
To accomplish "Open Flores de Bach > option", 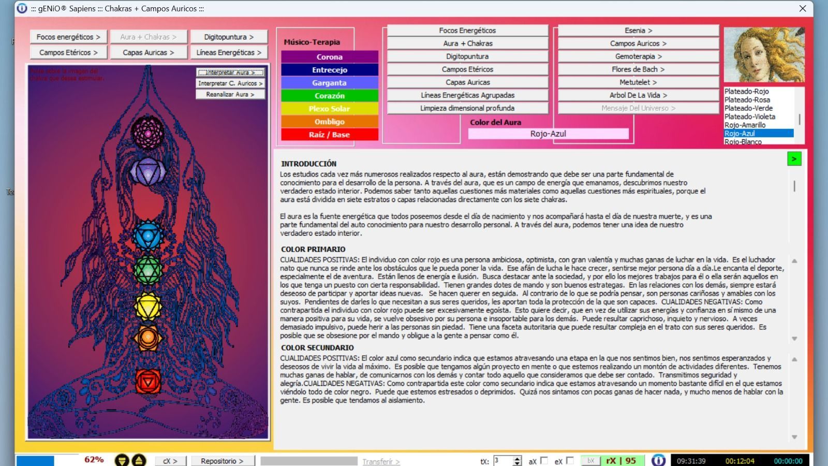I will (638, 69).
